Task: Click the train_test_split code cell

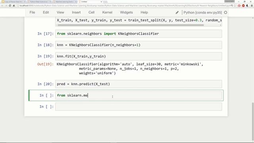Action: pos(139,20)
